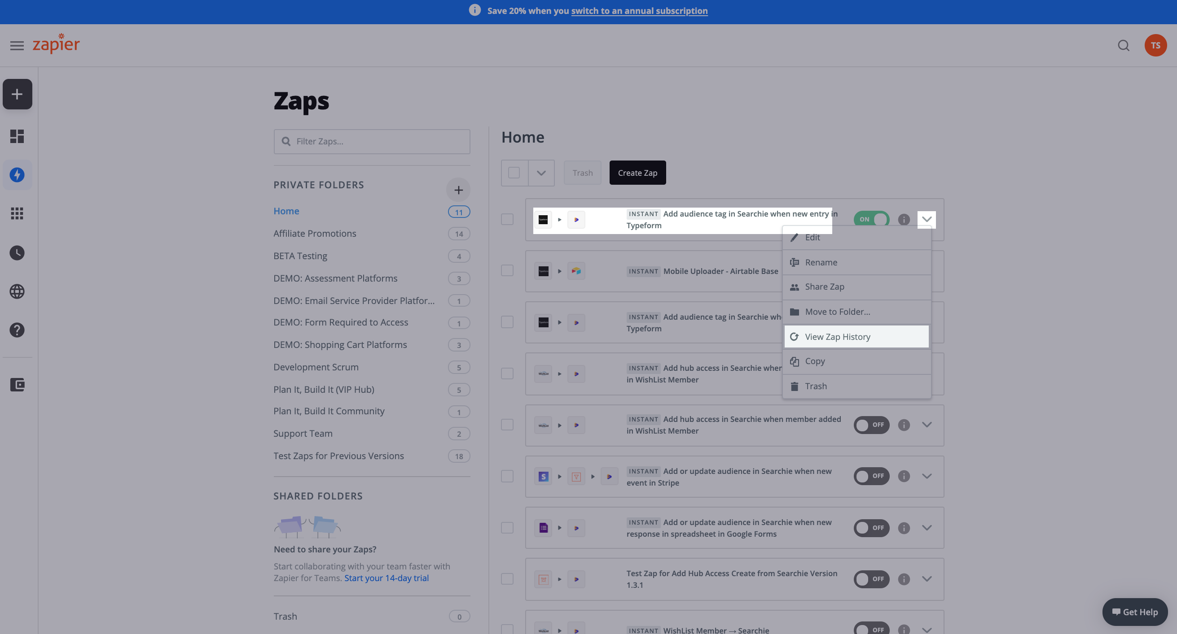The width and height of the screenshot is (1177, 634).
Task: Open the Affiliate Promotions folder
Action: (315, 233)
